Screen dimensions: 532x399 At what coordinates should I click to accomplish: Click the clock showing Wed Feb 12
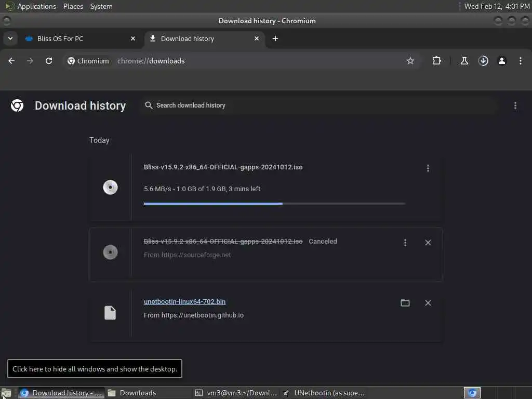click(x=497, y=6)
